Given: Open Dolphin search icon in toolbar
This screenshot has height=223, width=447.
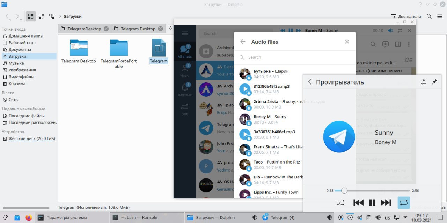Looking at the screenshot, I should coord(430,16).
